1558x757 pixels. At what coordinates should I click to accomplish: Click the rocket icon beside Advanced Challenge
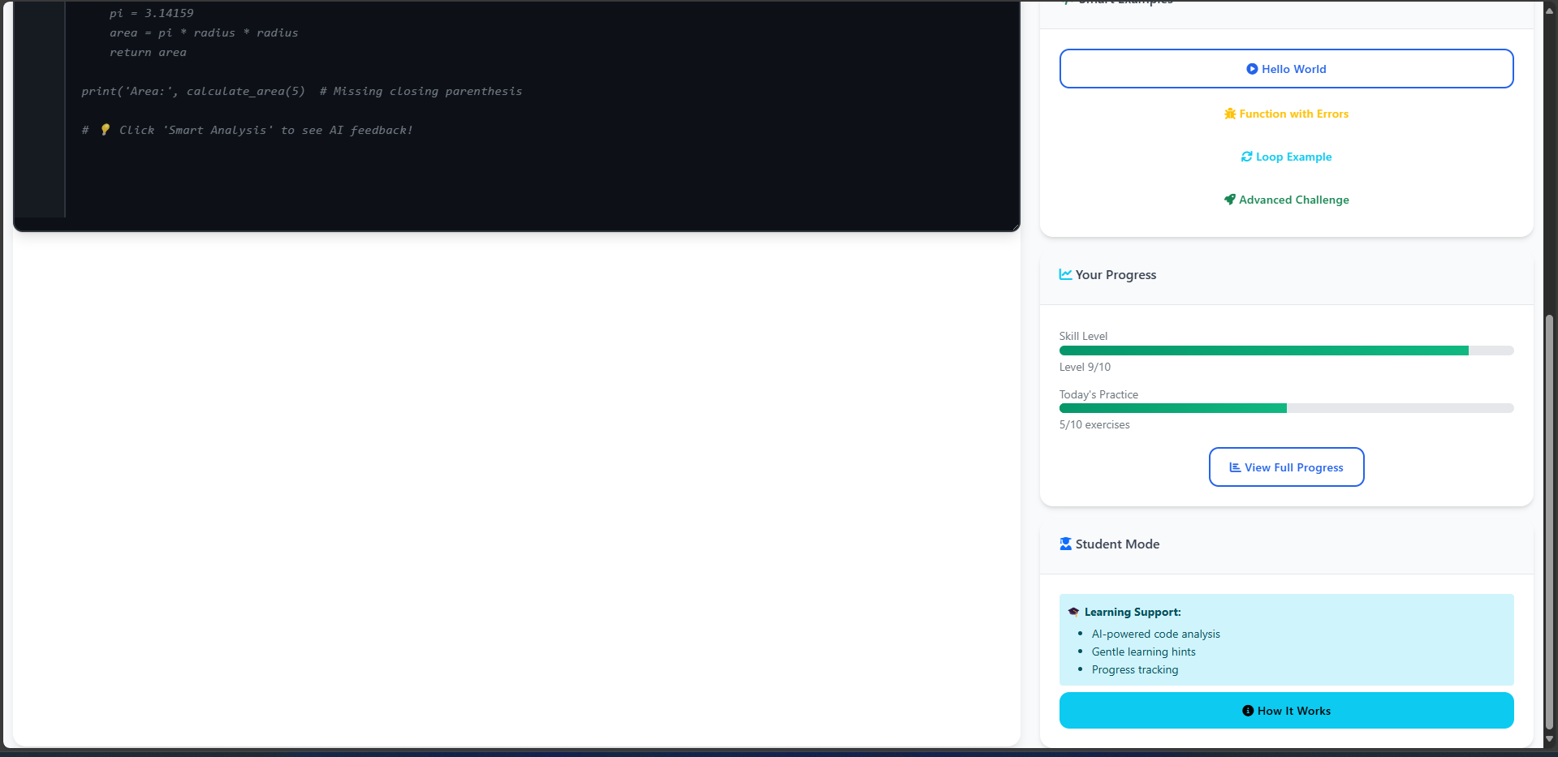pyautogui.click(x=1229, y=200)
